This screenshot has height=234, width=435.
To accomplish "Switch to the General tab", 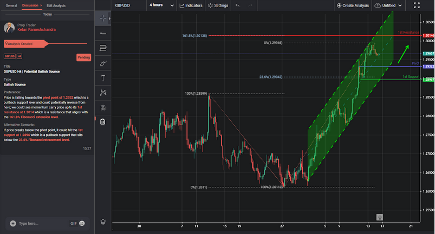I will pos(11,5).
